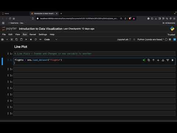
Task: Move the active cell down
Action: tap(158, 60)
